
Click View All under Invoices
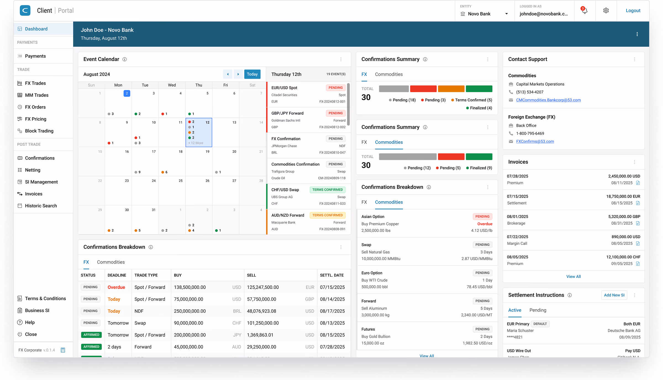pos(573,277)
